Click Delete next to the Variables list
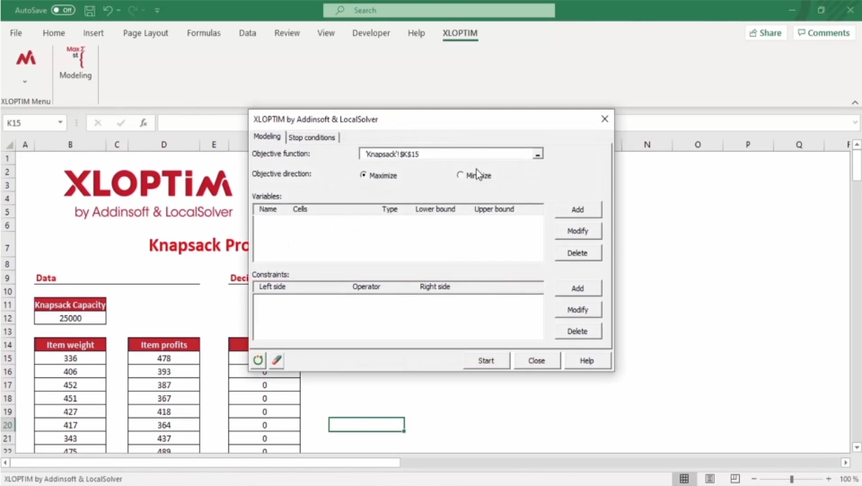The height and width of the screenshot is (486, 862). click(577, 253)
